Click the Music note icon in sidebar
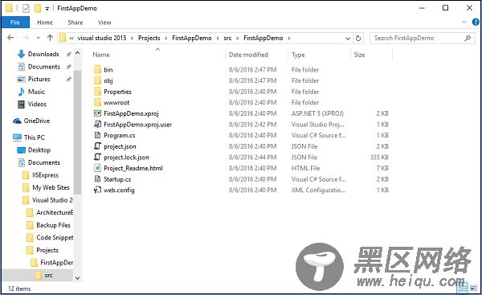The image size is (482, 295). 21,92
